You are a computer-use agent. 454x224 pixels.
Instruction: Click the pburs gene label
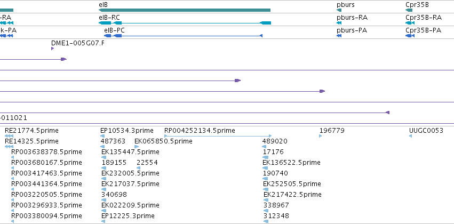coord(345,5)
